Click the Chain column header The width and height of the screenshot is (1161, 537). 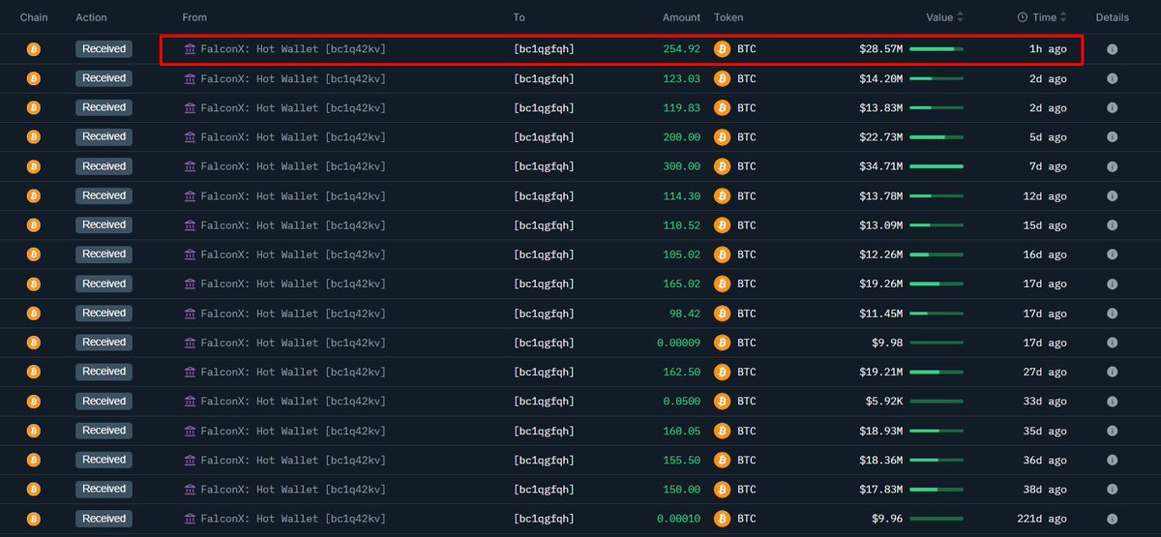click(34, 17)
